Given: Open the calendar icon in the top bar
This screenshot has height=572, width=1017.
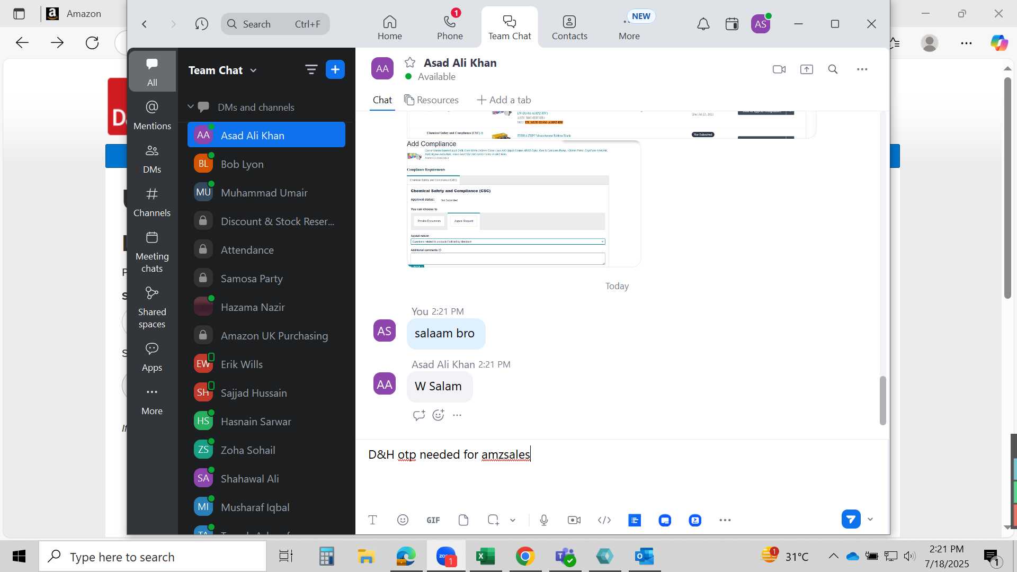Looking at the screenshot, I should point(731,24).
